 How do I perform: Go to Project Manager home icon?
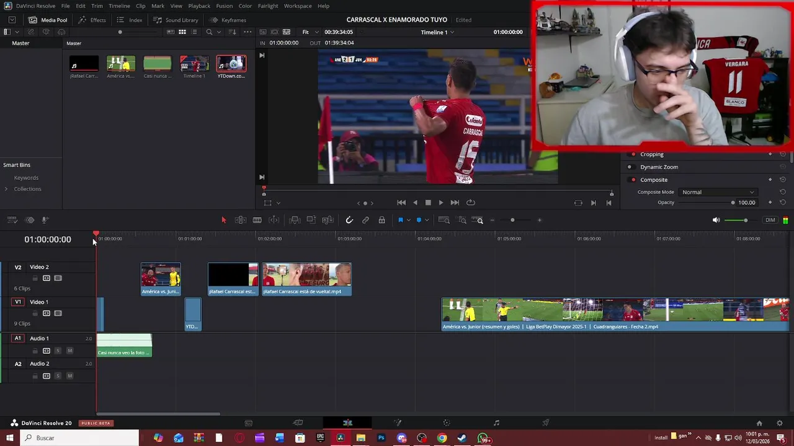coord(759,423)
